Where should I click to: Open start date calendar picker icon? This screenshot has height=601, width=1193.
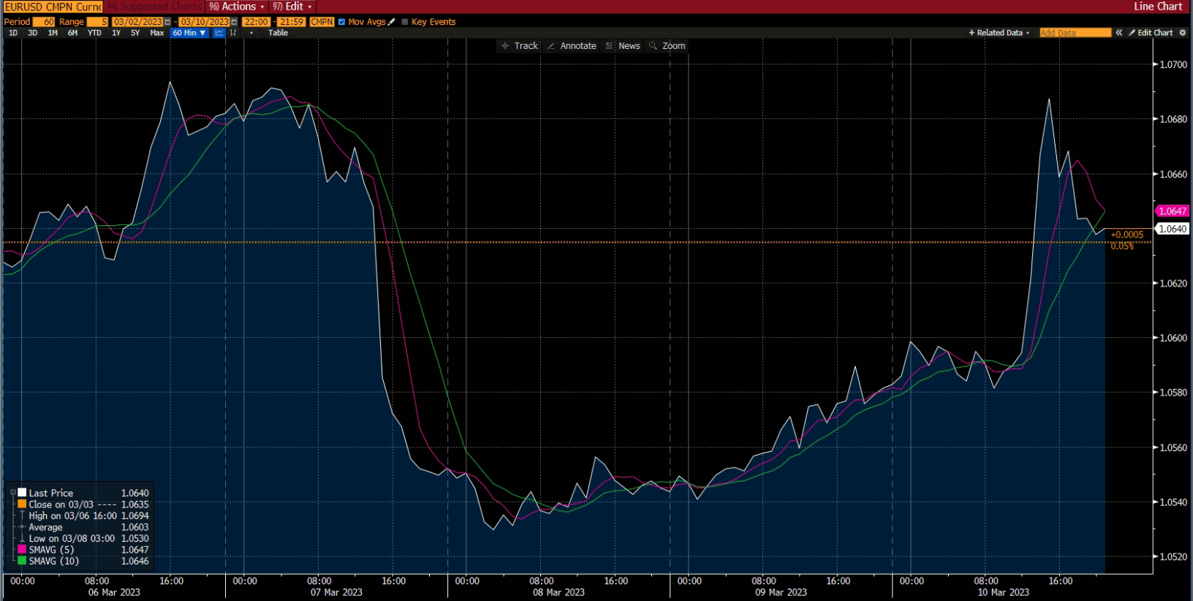167,22
